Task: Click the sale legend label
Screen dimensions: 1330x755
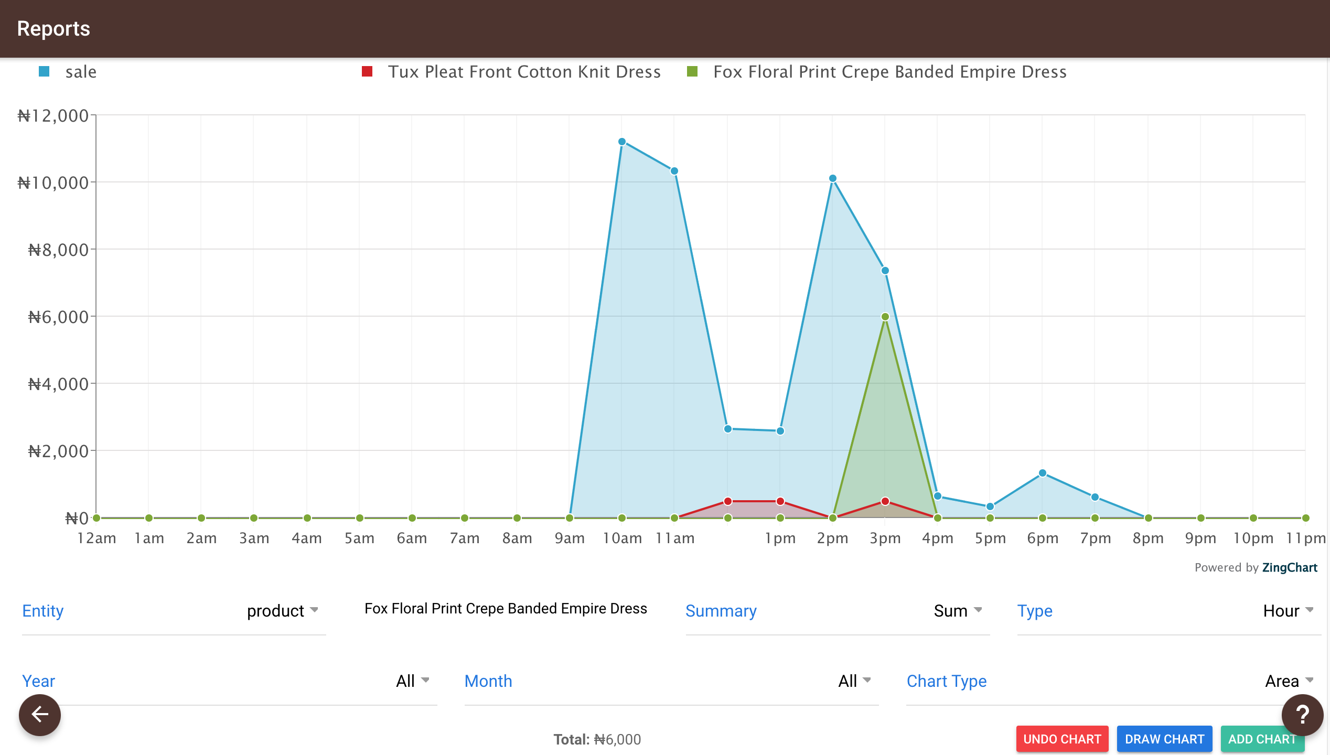Action: [x=81, y=72]
